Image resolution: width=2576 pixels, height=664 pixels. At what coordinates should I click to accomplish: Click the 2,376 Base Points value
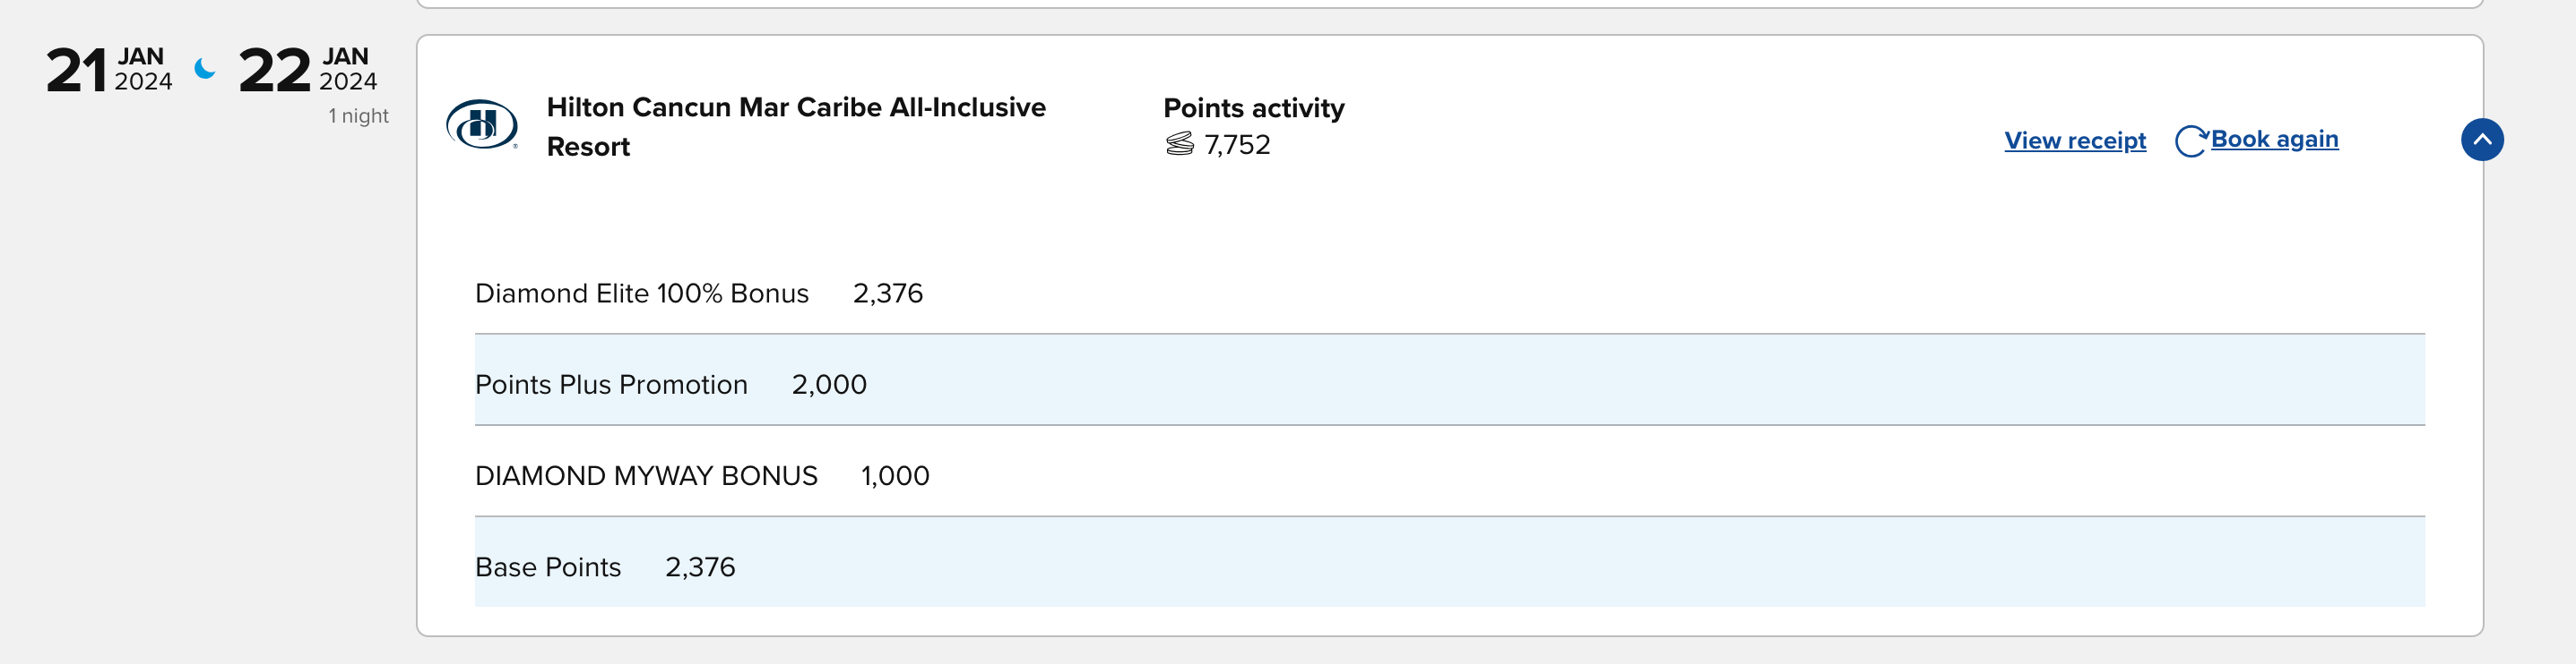point(700,567)
